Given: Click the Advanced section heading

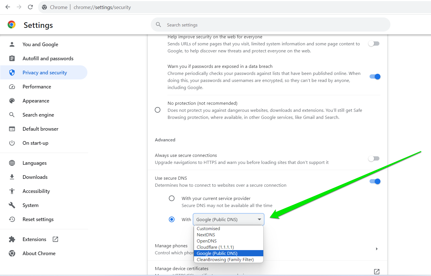Looking at the screenshot, I should point(165,140).
